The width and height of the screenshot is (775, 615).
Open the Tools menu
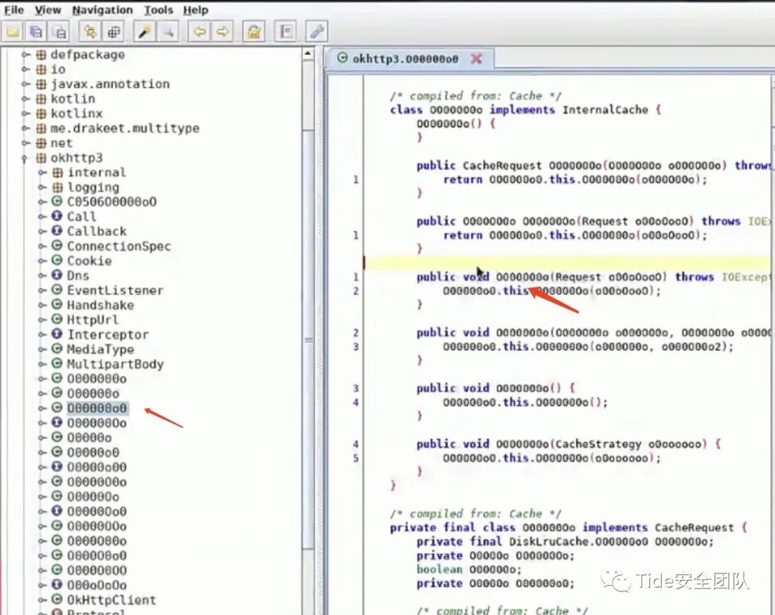coord(158,10)
